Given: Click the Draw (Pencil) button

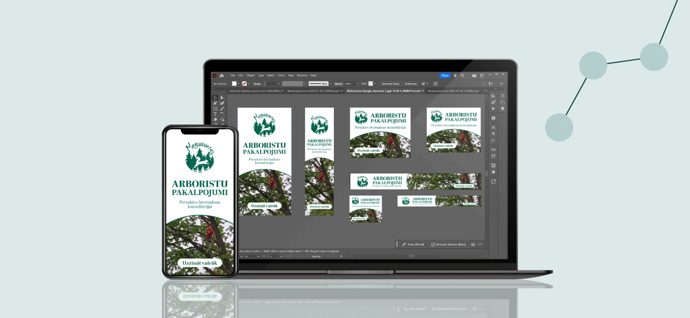Looking at the screenshot, I should coord(412,244).
